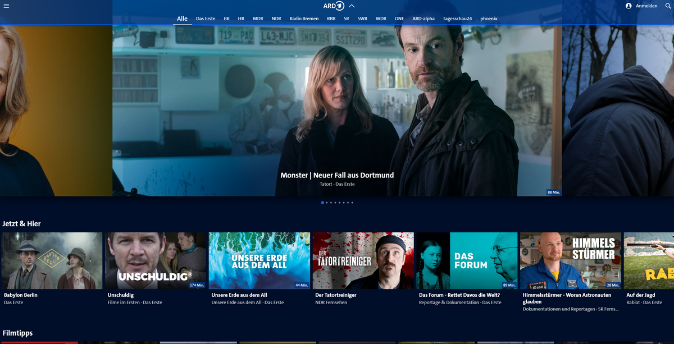The height and width of the screenshot is (344, 674).
Task: Open the ARD-alpha channel tab
Action: [423, 19]
